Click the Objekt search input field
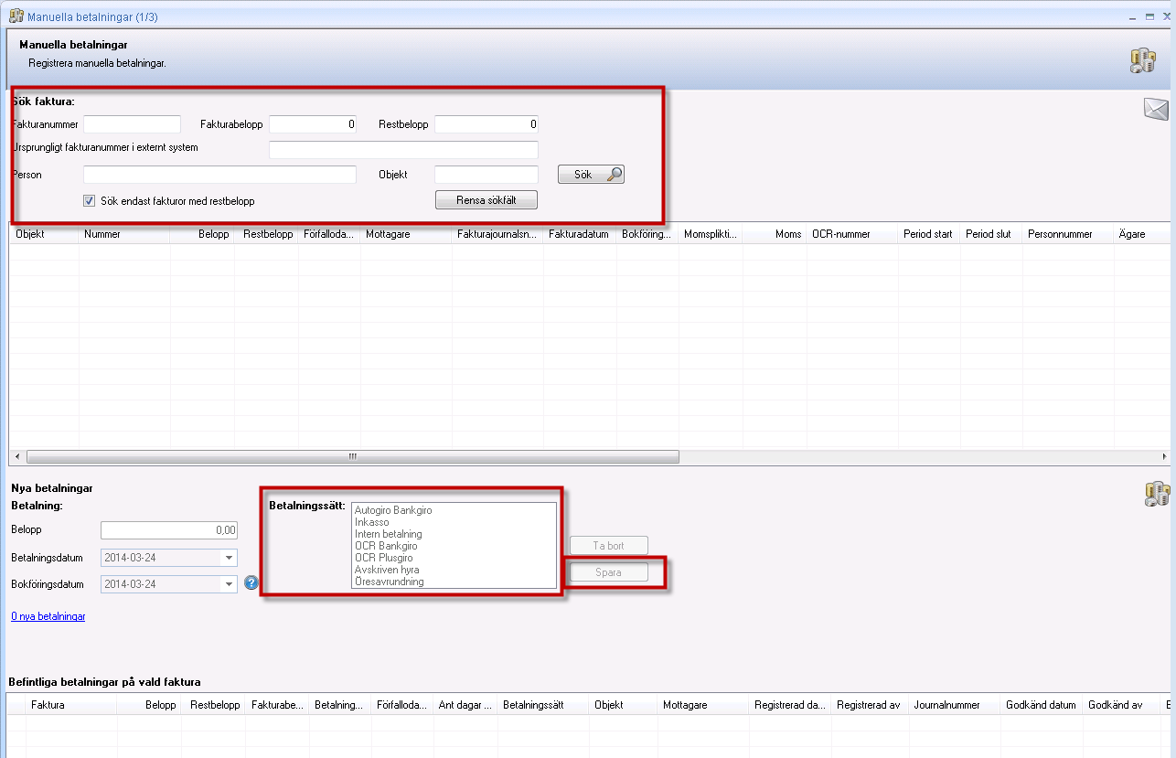Viewport: 1176px width, 758px height. pos(486,175)
